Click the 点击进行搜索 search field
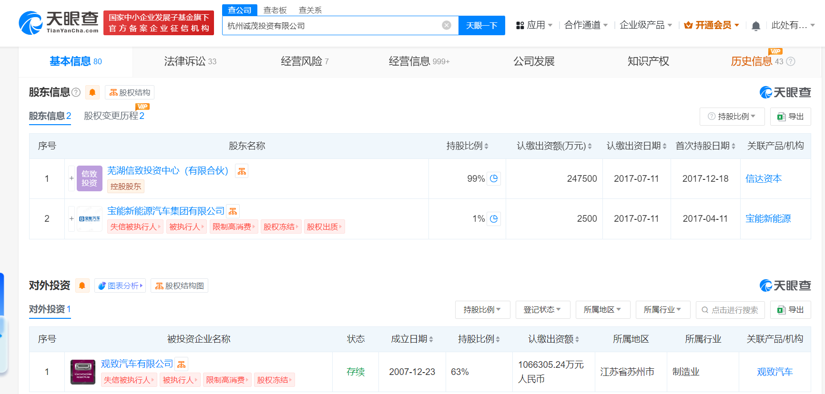The width and height of the screenshot is (825, 394). click(x=734, y=310)
